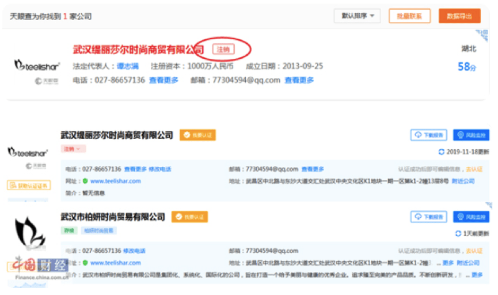Click 下载报告 for 武汉市柏妍时尚贸易有限公司
Screen dimensions: 498x295
428,217
